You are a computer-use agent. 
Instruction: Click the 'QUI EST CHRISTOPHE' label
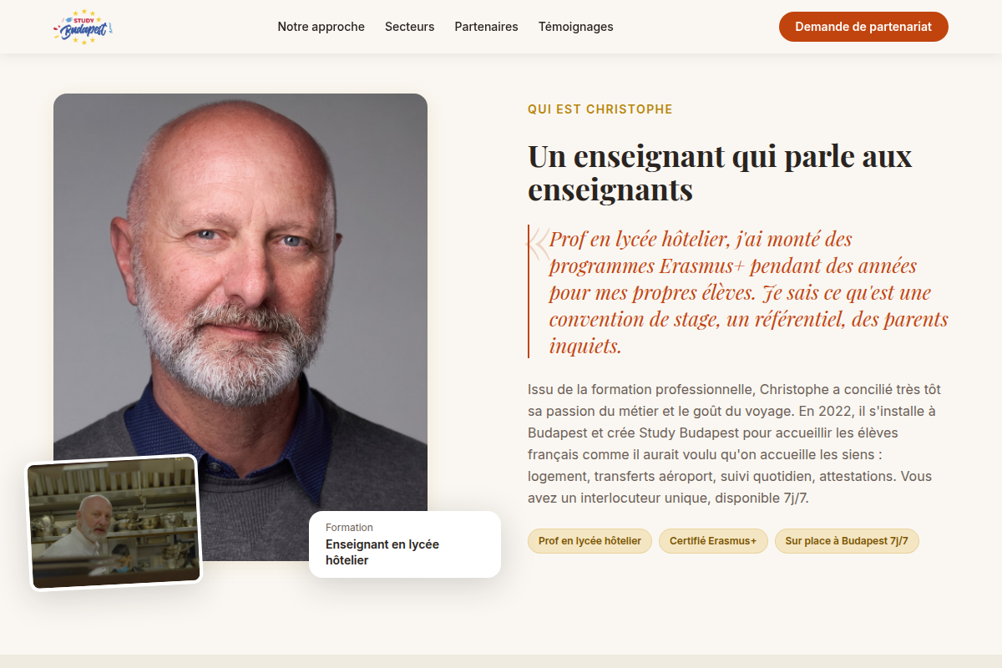[x=600, y=109]
